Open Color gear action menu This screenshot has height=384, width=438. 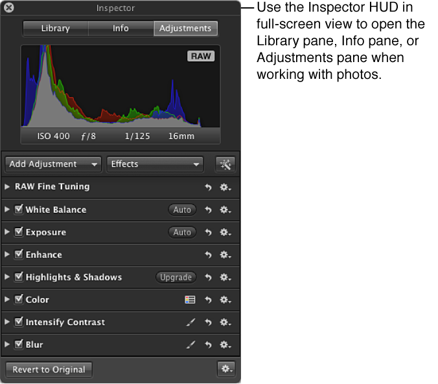pos(225,300)
